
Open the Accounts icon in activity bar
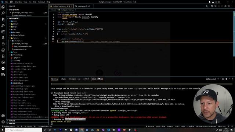pos(3,116)
